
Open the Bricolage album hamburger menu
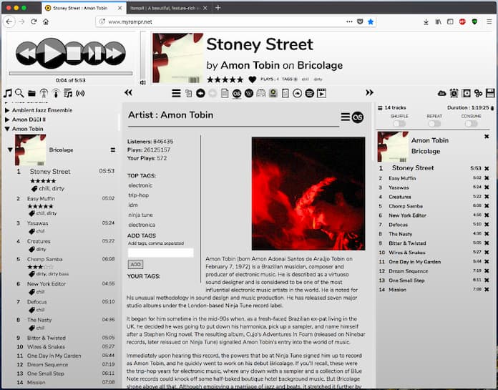pos(112,150)
